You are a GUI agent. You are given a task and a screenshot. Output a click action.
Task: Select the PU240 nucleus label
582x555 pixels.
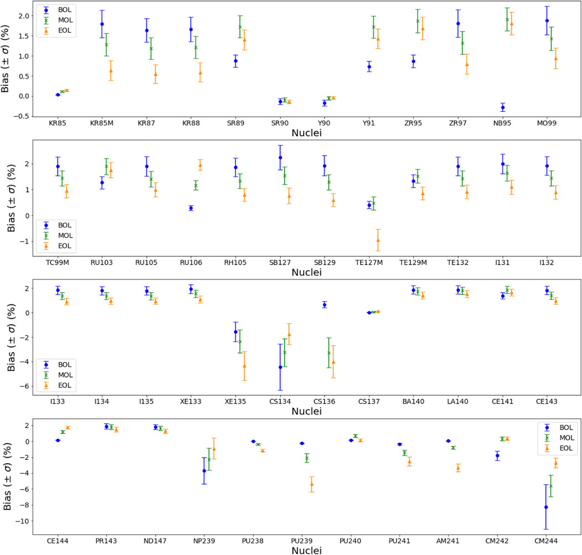[350, 541]
